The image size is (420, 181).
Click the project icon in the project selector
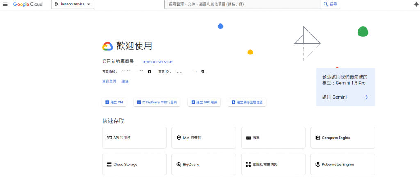[57, 4]
